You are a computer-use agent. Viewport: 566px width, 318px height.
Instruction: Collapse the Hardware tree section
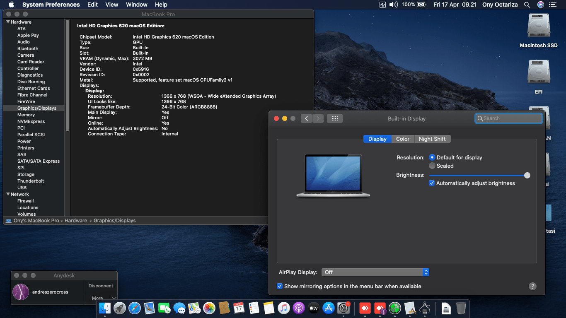pyautogui.click(x=8, y=22)
